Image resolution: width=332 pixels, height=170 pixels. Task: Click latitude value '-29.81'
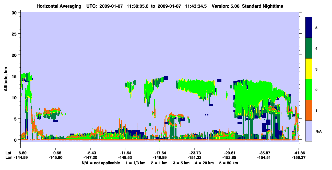tap(229, 153)
